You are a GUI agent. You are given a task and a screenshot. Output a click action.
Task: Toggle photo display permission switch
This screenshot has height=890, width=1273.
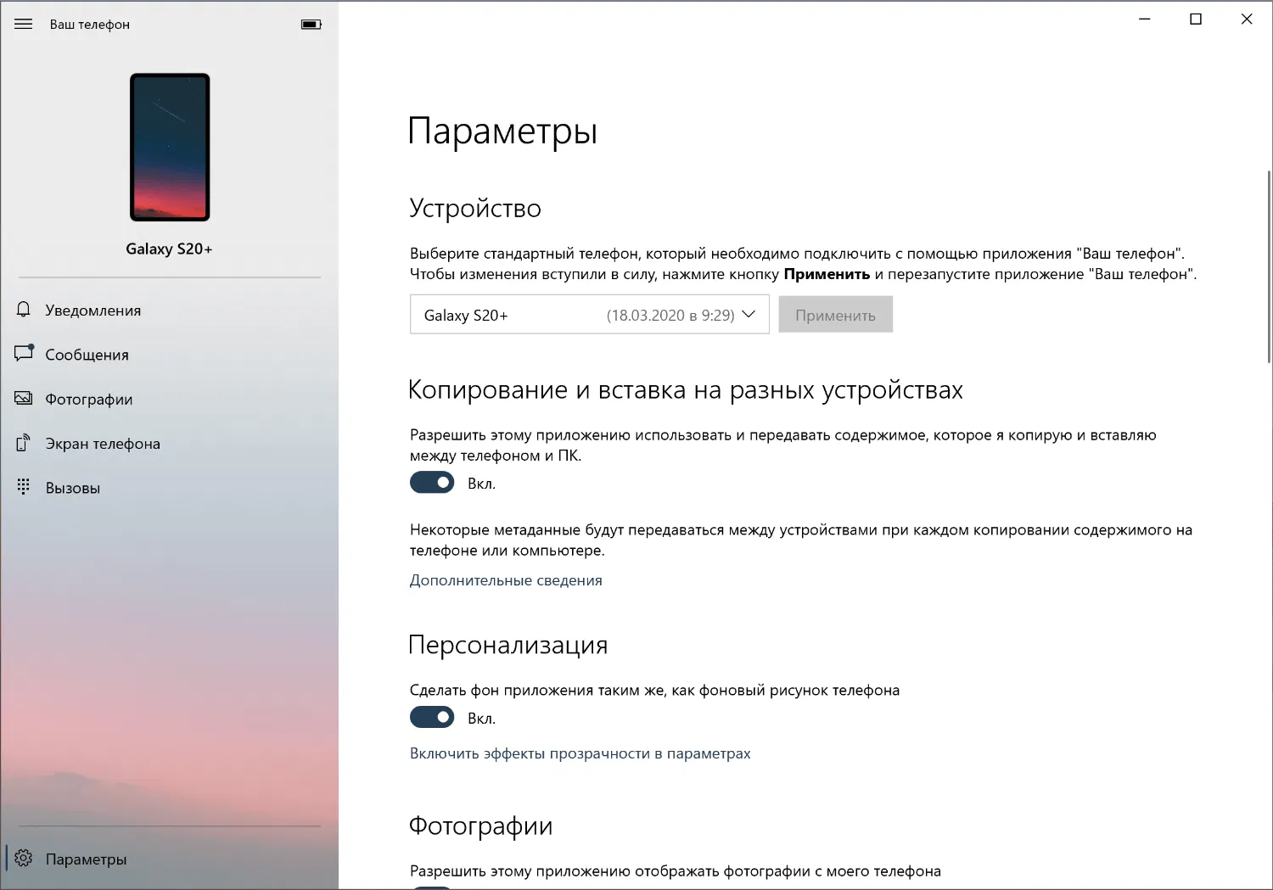coord(432,885)
